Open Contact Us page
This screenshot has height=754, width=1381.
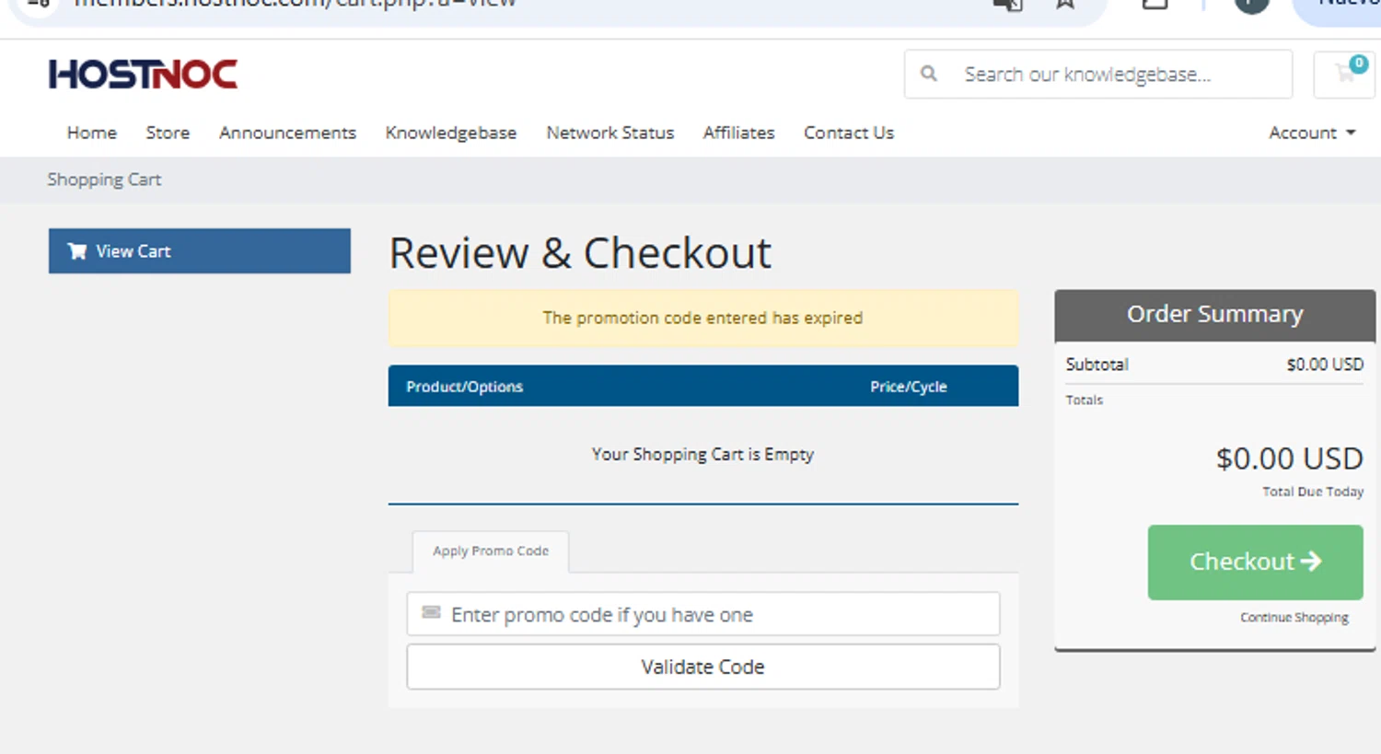point(849,133)
